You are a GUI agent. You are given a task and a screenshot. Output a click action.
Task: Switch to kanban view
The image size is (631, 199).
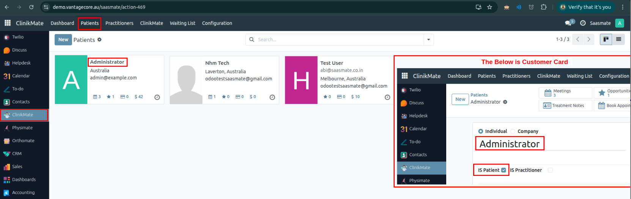click(606, 39)
